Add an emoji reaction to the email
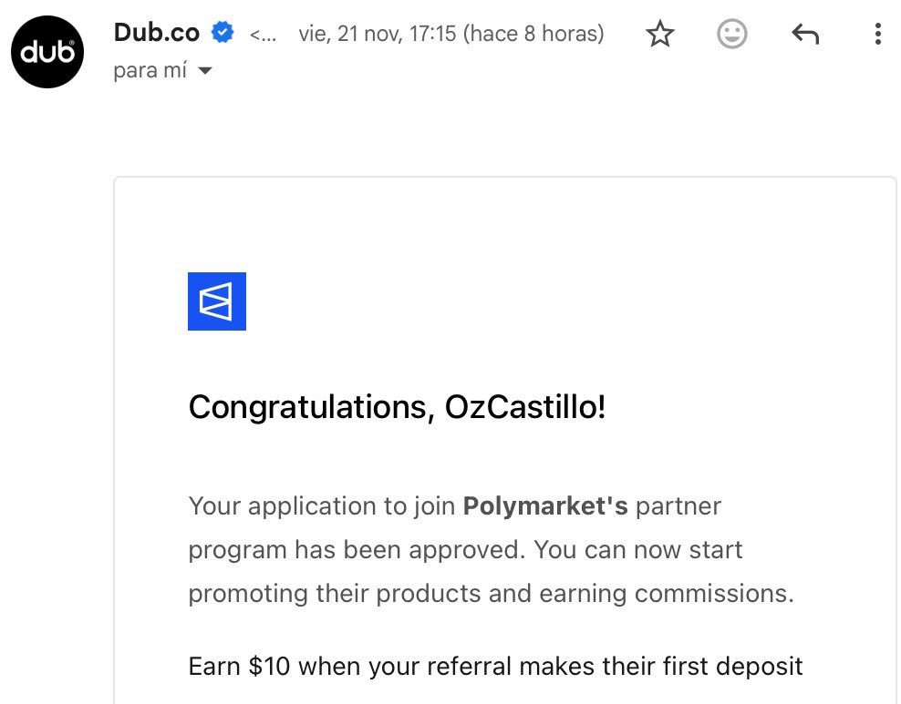901x704 pixels. coord(731,35)
